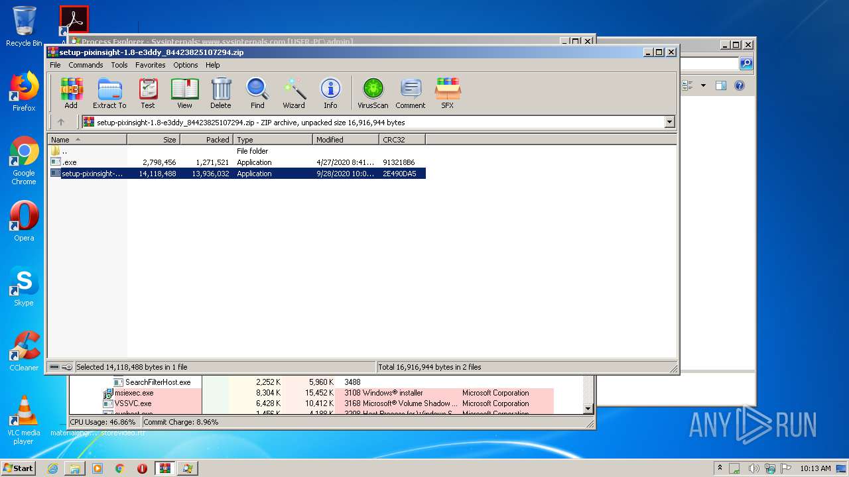849x477 pixels.
Task: Select the '.exe' file row
Action: pos(237,162)
